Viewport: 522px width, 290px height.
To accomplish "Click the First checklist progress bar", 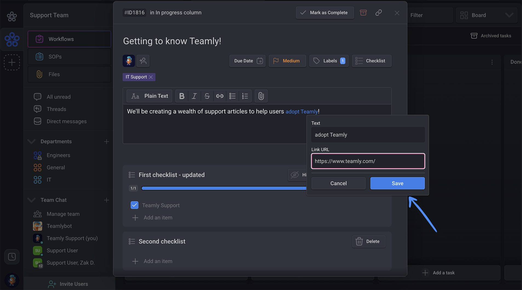I will pos(224,188).
